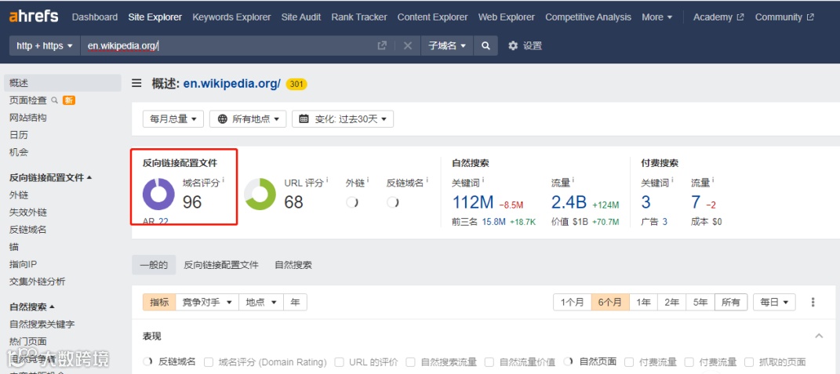Select 概述 in the sidebar
This screenshot has height=374, width=840.
63,83
